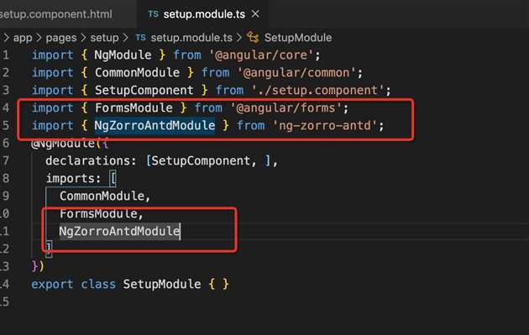This screenshot has width=529, height=335.
Task: Open the SetupModule breadcrumb item
Action: [298, 38]
